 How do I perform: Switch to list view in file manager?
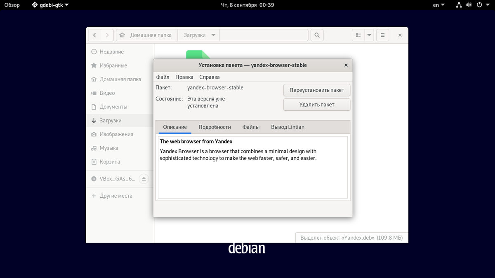click(358, 35)
